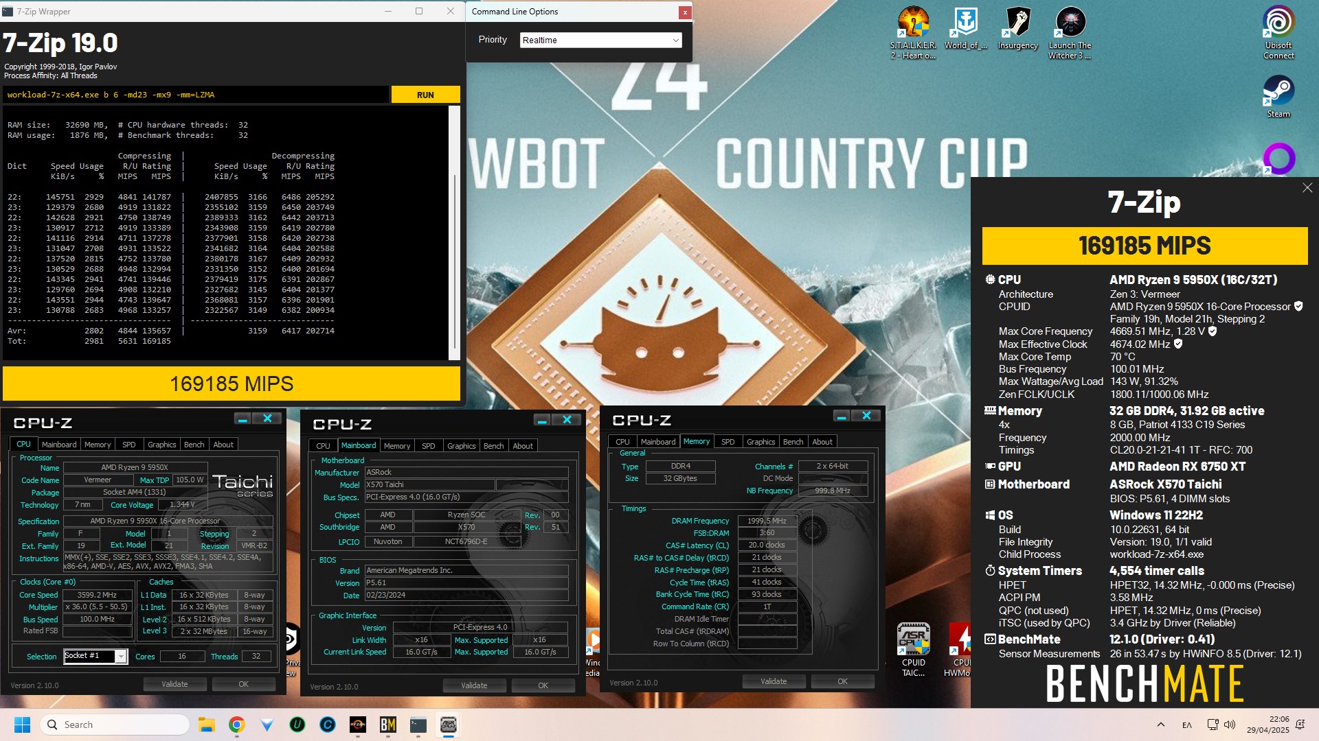This screenshot has width=1319, height=741.
Task: Open network status tray icon
Action: coord(1213,725)
